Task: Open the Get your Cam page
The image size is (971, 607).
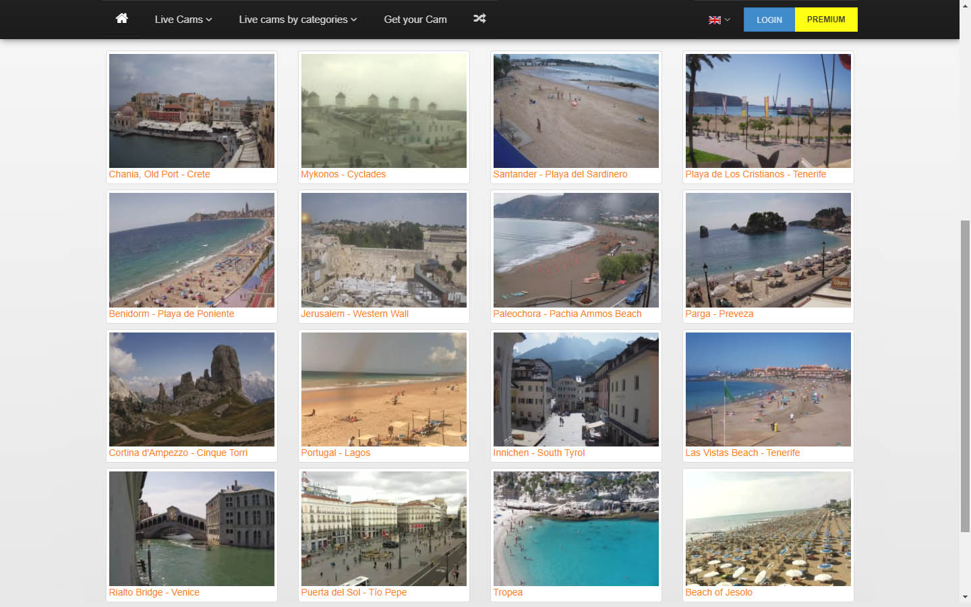Action: tap(415, 20)
